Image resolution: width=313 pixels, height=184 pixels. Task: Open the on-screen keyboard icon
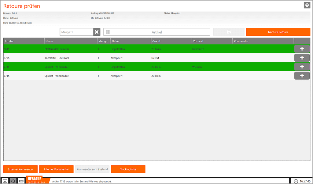pyautogui.click(x=21, y=181)
